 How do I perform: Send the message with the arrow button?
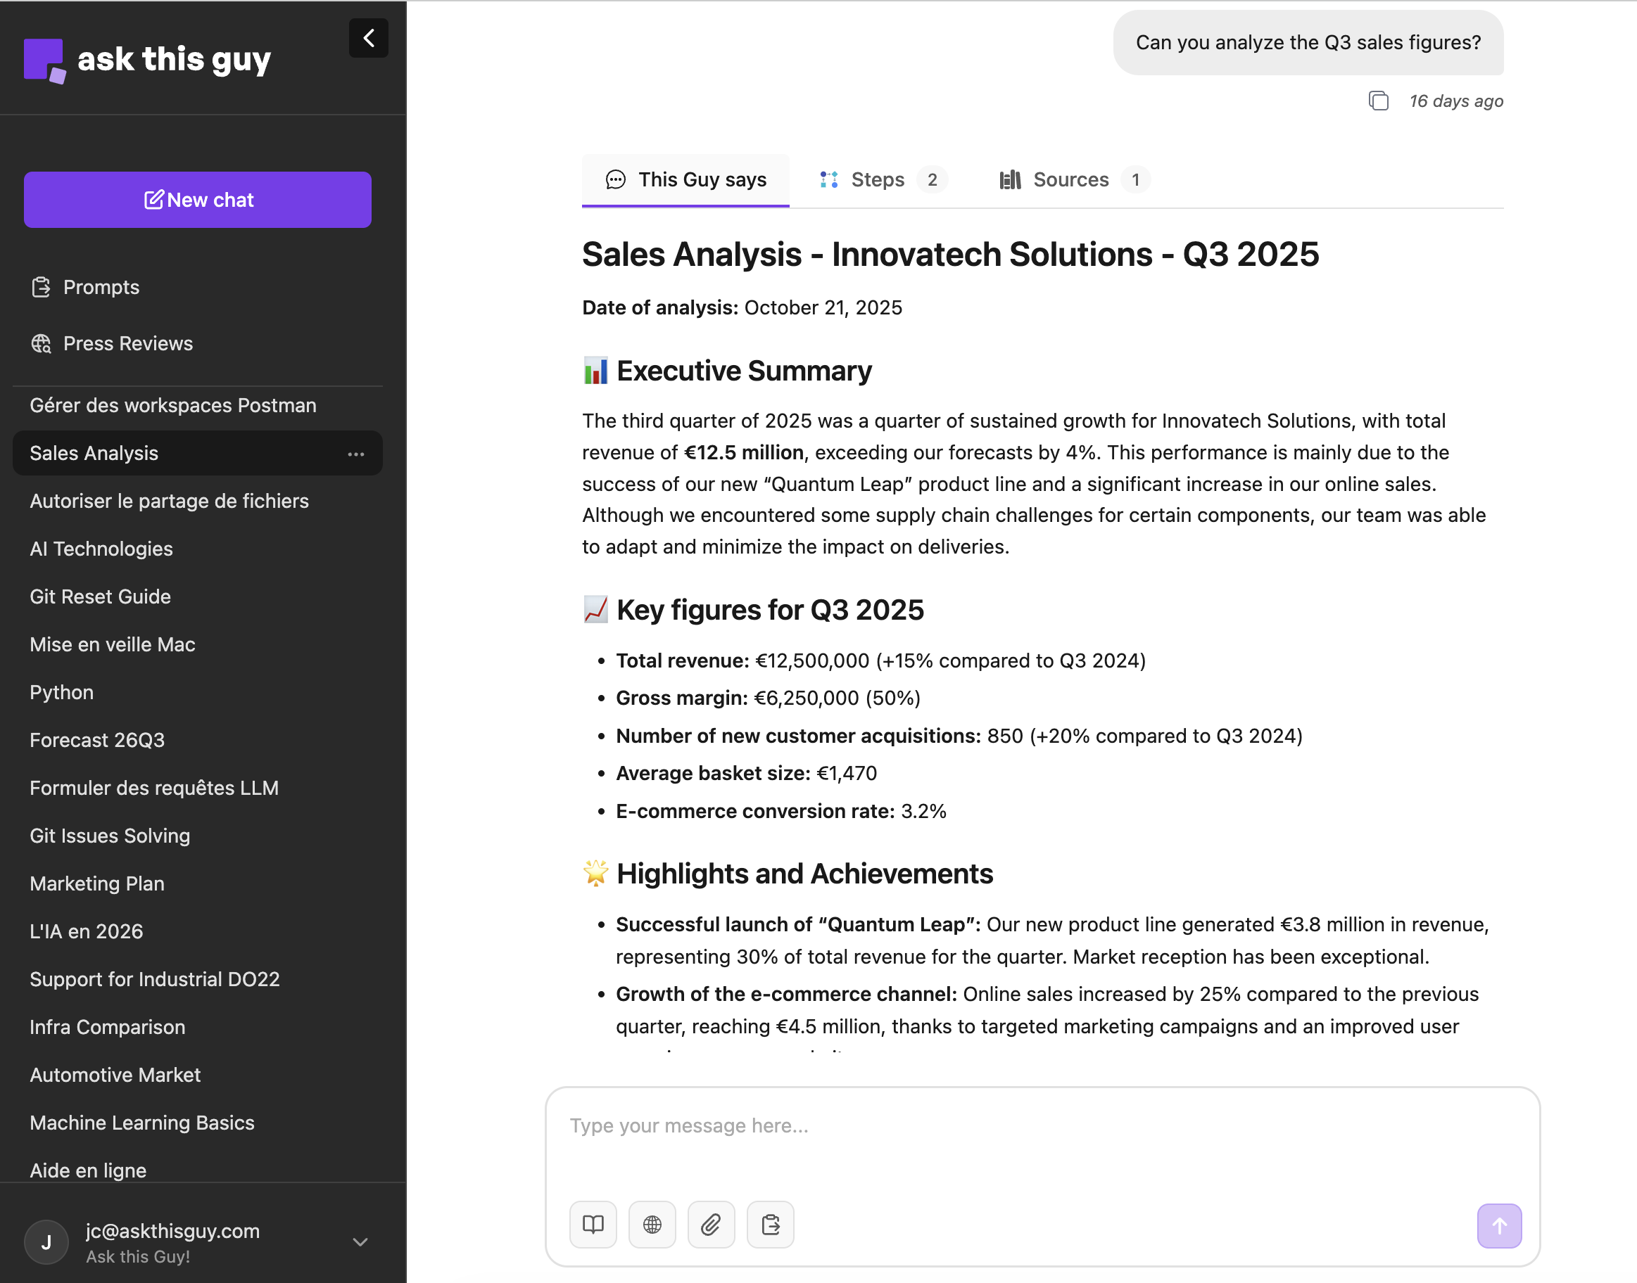coord(1498,1225)
